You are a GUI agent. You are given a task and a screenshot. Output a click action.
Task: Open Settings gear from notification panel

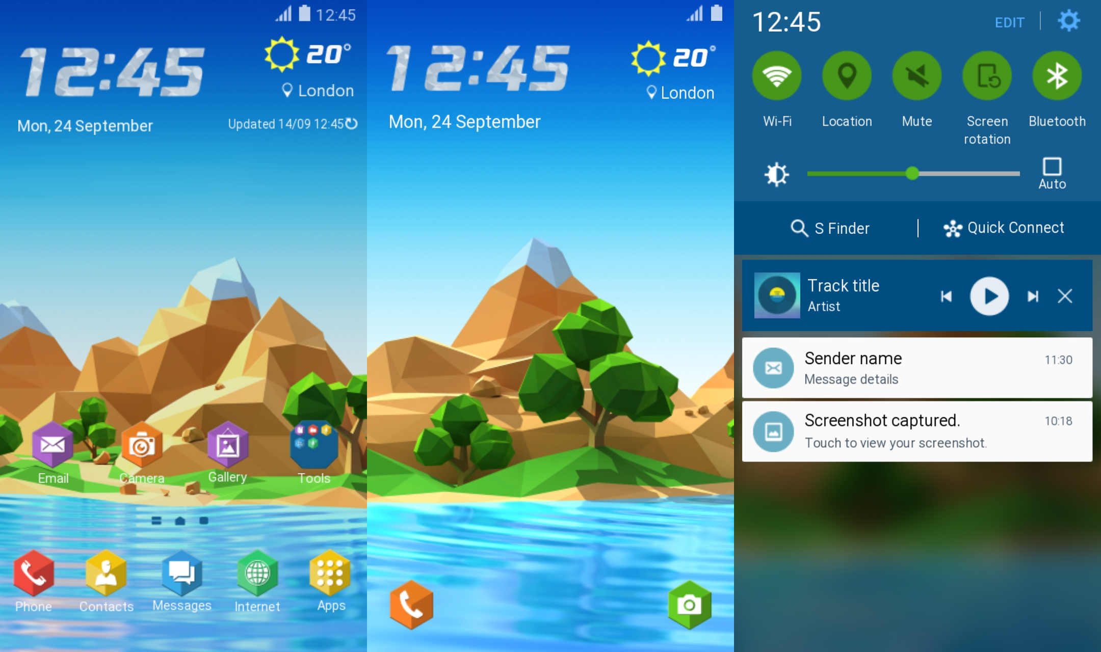(x=1069, y=20)
